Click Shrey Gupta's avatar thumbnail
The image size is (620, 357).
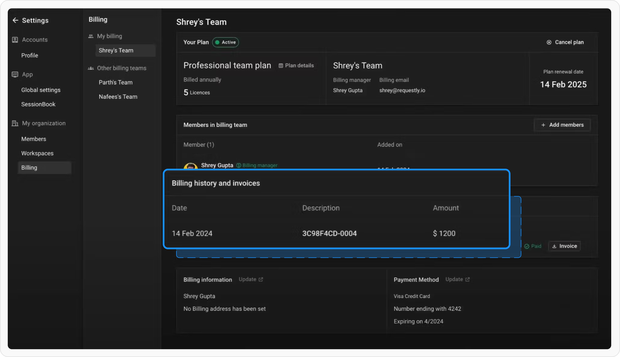click(x=190, y=166)
